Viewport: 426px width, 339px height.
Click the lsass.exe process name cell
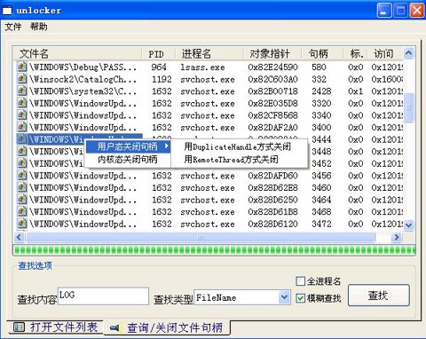(x=202, y=67)
